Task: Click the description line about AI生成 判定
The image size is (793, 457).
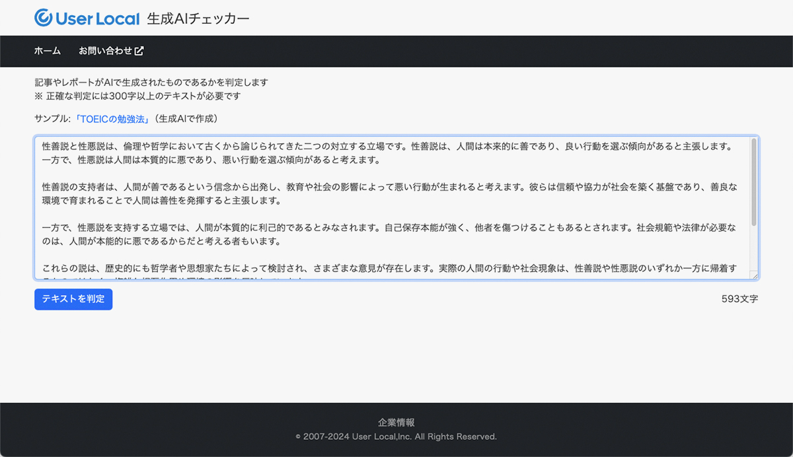Action: point(151,83)
